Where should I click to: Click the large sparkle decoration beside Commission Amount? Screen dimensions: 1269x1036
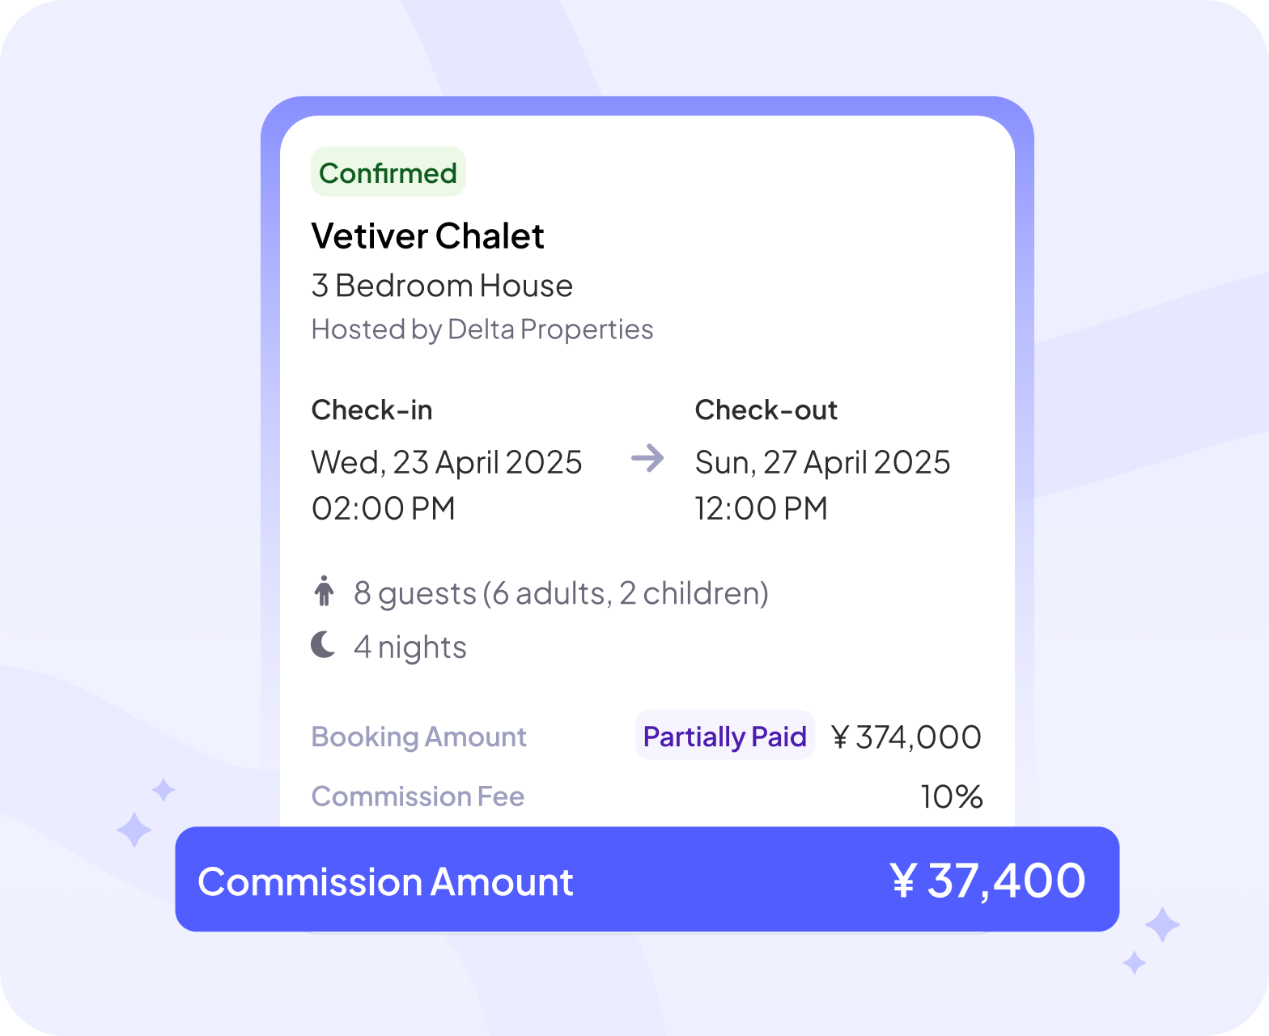134,830
